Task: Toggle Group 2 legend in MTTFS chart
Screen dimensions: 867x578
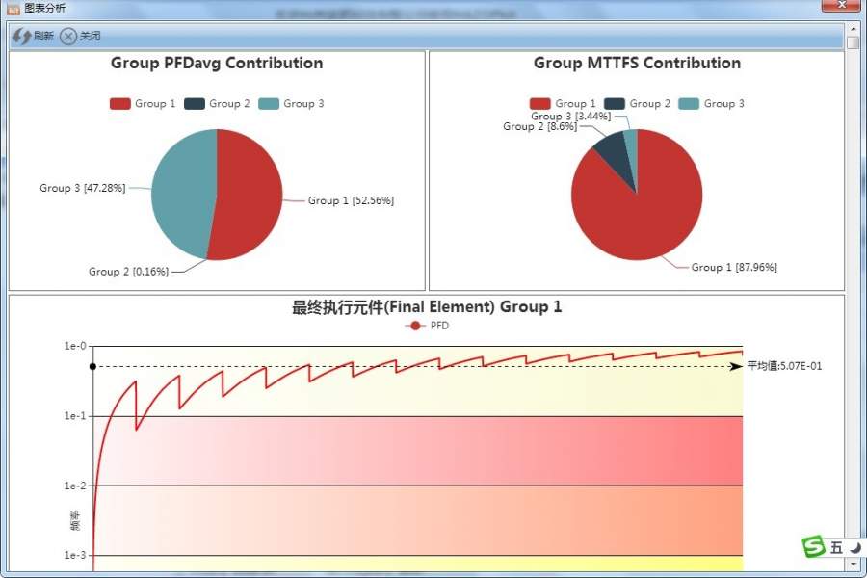Action: pyautogui.click(x=637, y=103)
